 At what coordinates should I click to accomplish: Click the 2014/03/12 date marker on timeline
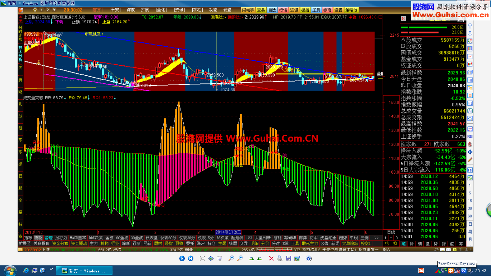point(229,232)
